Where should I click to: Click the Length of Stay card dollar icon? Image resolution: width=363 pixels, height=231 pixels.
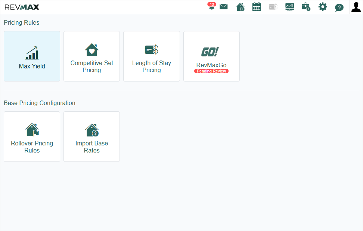pyautogui.click(x=152, y=49)
